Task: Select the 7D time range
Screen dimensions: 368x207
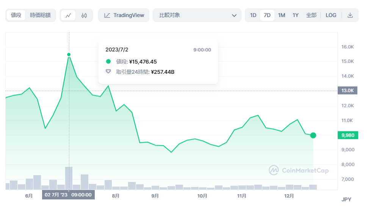Action: point(267,15)
